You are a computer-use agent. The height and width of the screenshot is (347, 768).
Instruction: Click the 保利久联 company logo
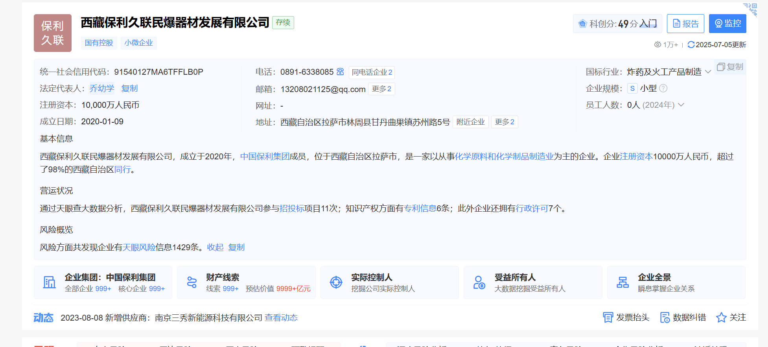[53, 33]
